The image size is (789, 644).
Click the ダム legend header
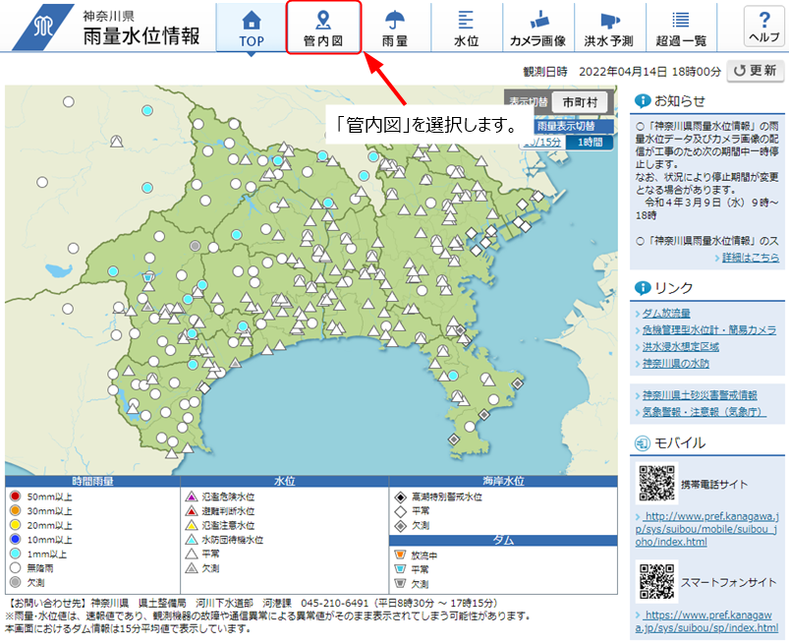click(503, 541)
